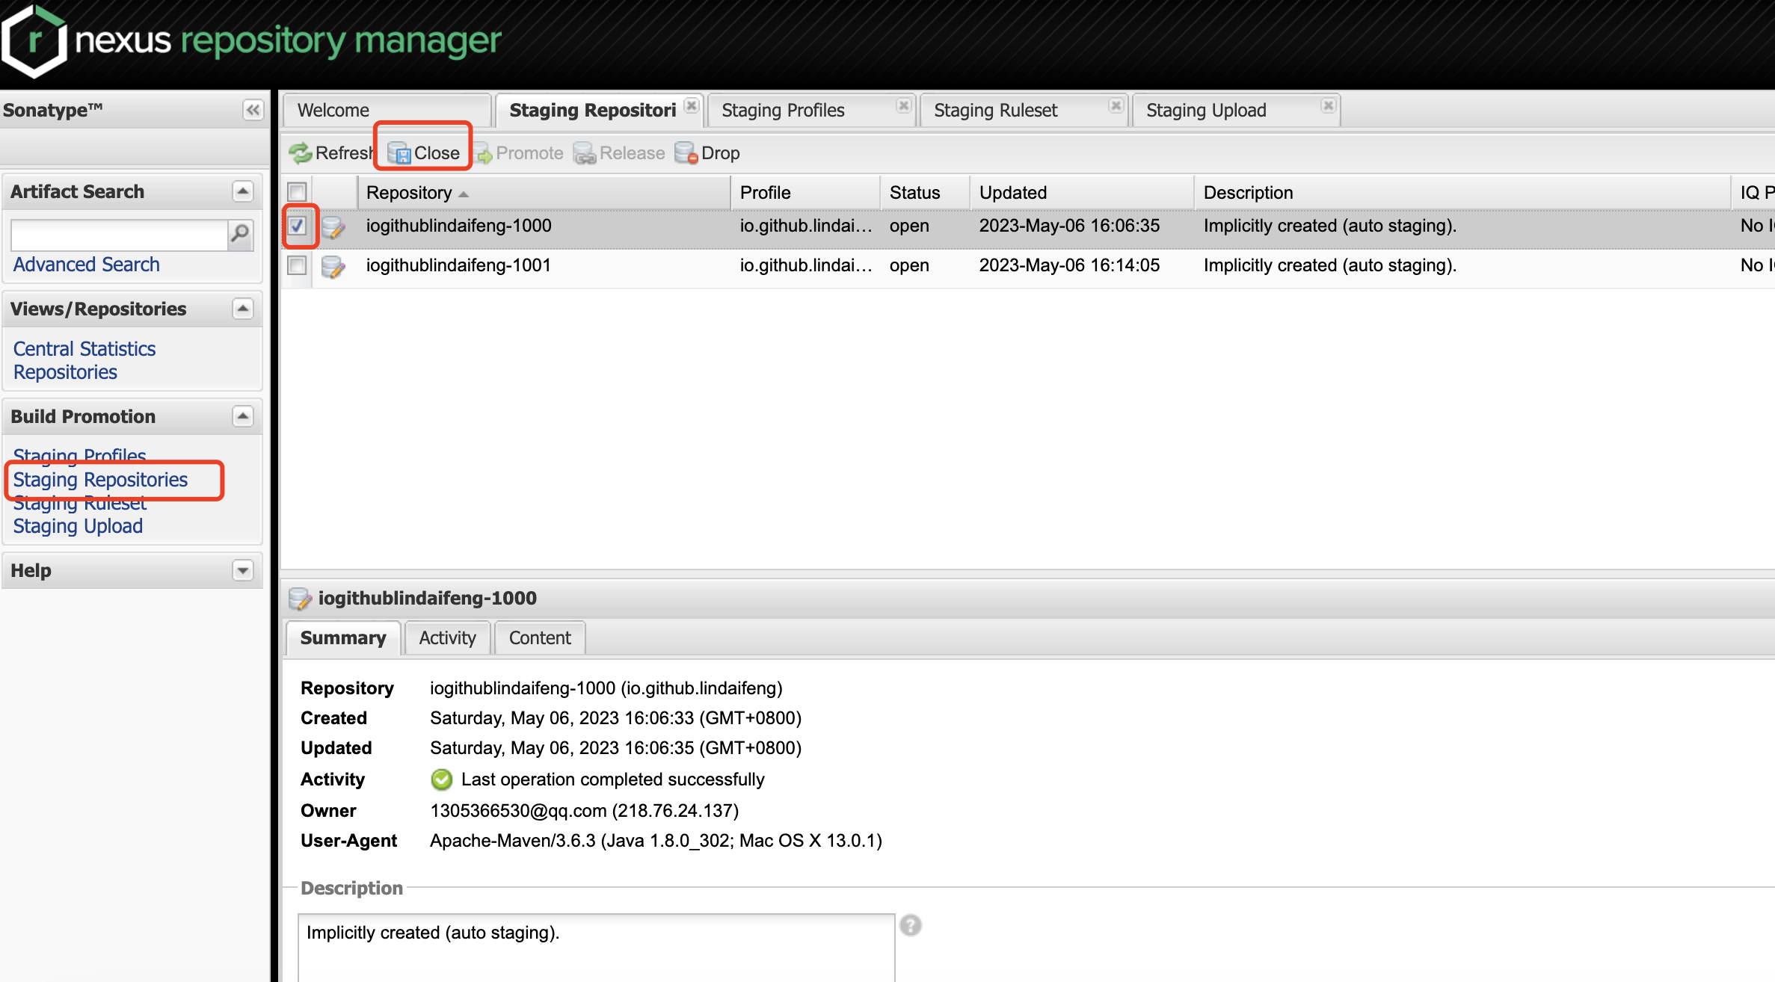The image size is (1775, 982).
Task: Open the Activity tab in details
Action: click(447, 638)
